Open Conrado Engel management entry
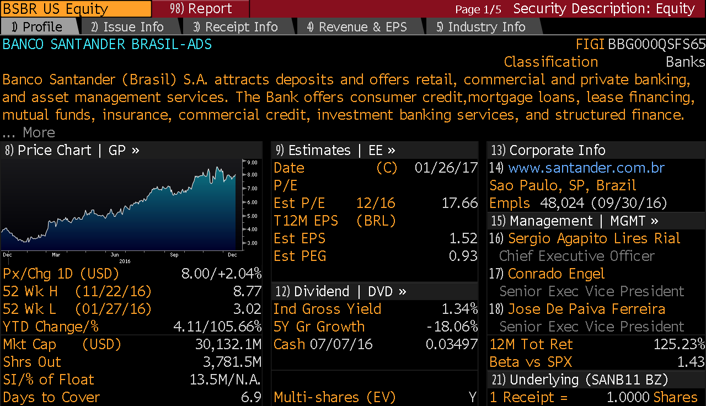The height and width of the screenshot is (406, 706). coord(556,274)
